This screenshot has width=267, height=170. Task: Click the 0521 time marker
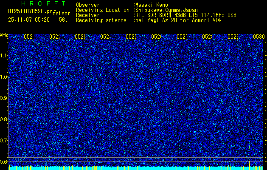click(29, 37)
